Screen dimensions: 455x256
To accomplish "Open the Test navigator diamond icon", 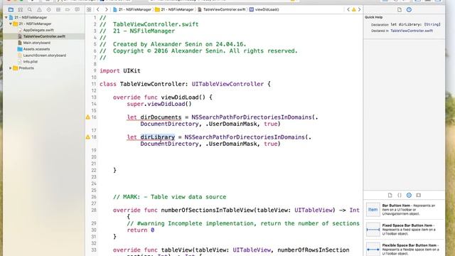I will click(49, 9).
